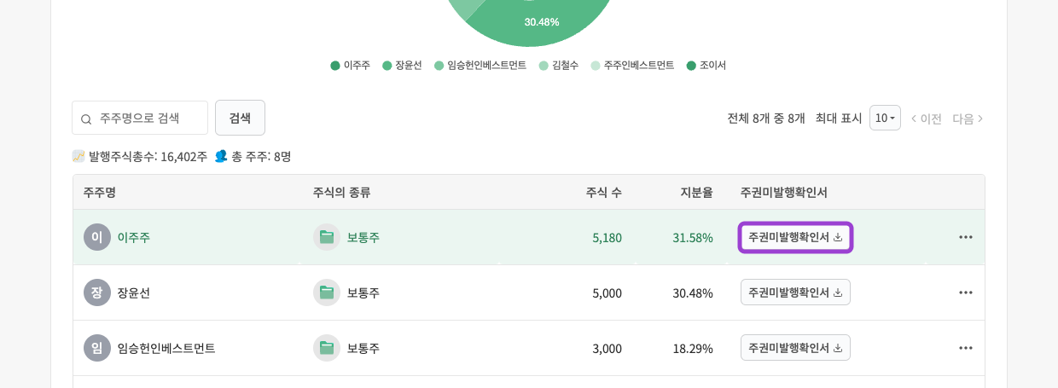The image size is (1058, 388).
Task: Click 장윤선's gray avatar icon
Action: point(97,292)
